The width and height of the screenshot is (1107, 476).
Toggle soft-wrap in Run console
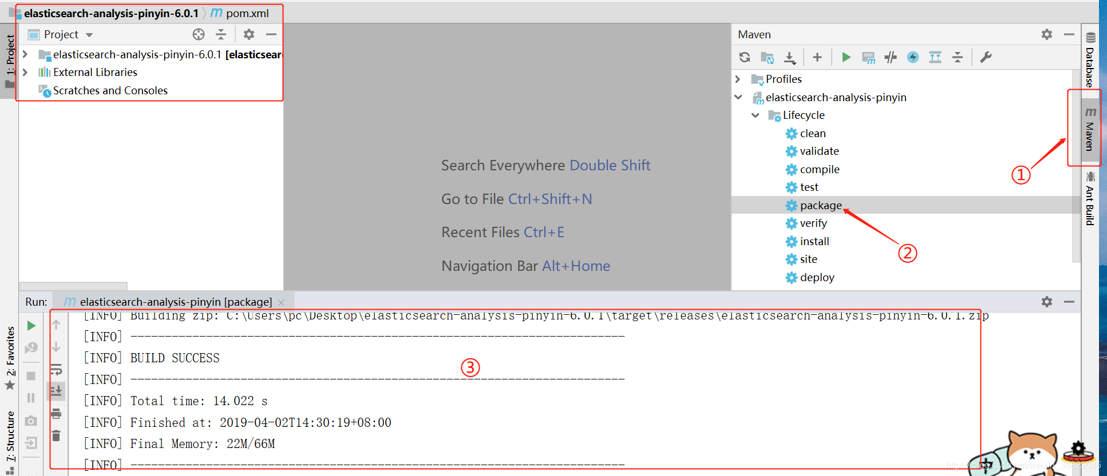click(56, 370)
